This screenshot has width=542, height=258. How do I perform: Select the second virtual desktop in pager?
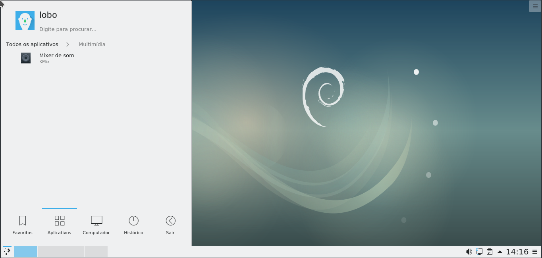coord(49,251)
